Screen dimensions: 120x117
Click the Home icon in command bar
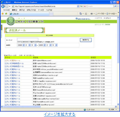pyautogui.click(x=80, y=13)
